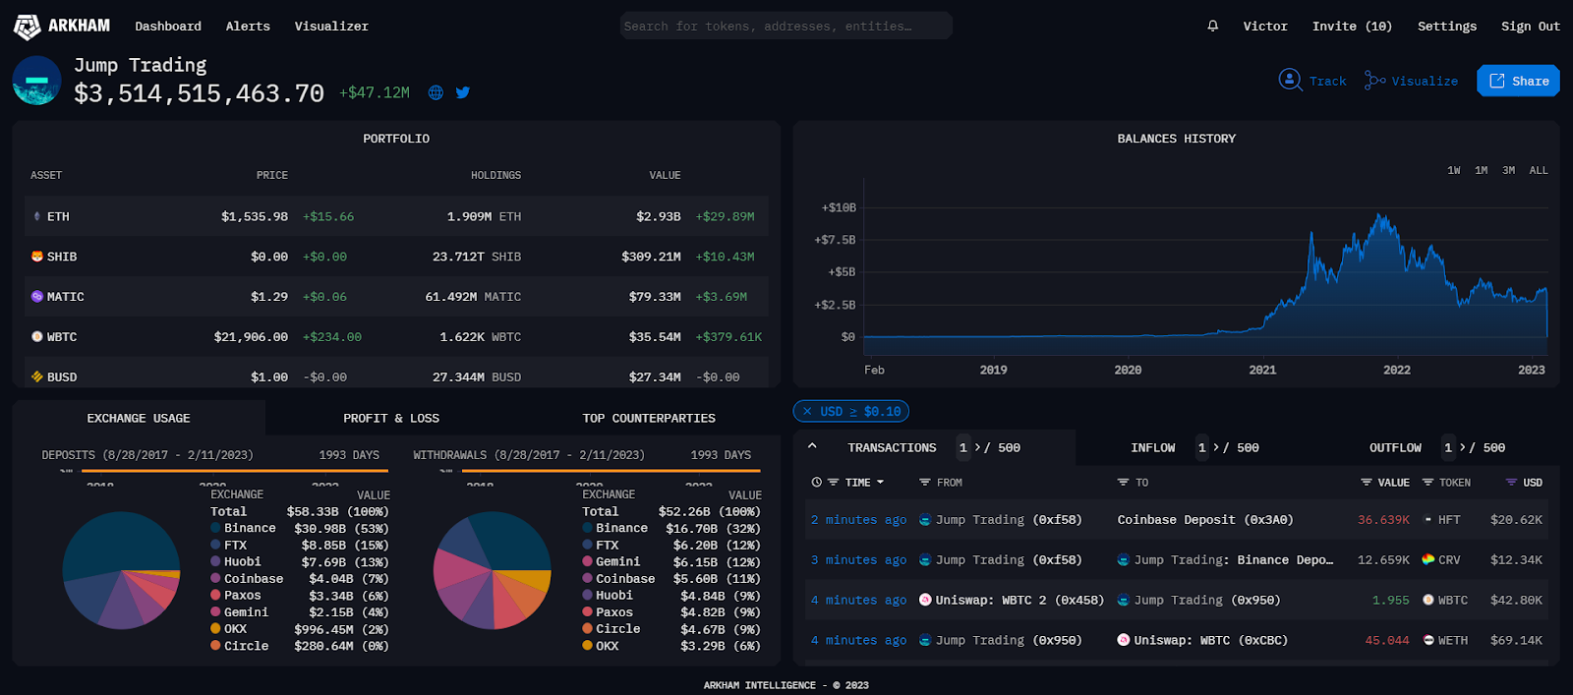Viewport: 1573px width, 695px height.
Task: Open the TIME sort dropdown arrow
Action: [x=880, y=483]
